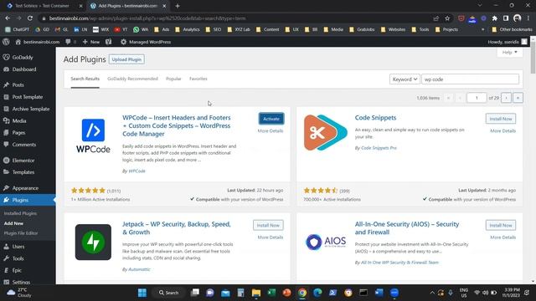Screen dimensions: 536x301
Task: Install the Code Snippets plugin
Action: coord(501,119)
